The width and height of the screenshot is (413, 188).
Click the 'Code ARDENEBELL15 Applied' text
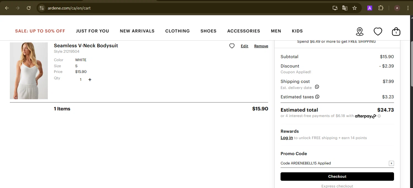[x=306, y=163]
